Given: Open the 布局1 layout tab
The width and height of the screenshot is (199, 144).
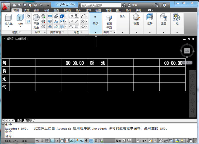Looking at the screenshot, I should click(29, 120).
